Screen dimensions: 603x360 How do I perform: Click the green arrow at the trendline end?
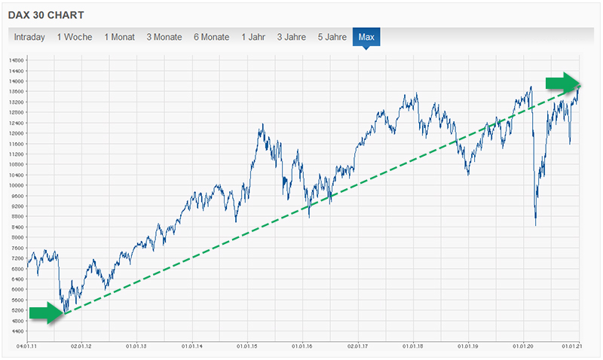coord(563,82)
